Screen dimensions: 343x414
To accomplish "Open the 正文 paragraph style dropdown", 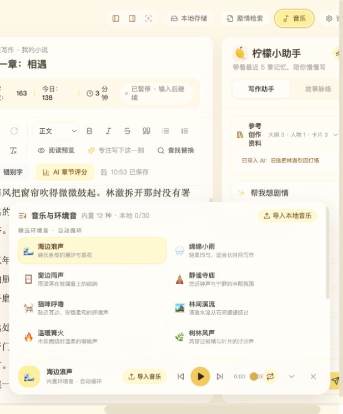I will pyautogui.click(x=56, y=131).
